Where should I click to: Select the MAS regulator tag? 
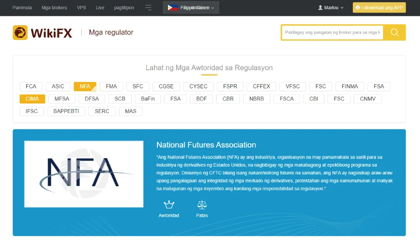[131, 111]
